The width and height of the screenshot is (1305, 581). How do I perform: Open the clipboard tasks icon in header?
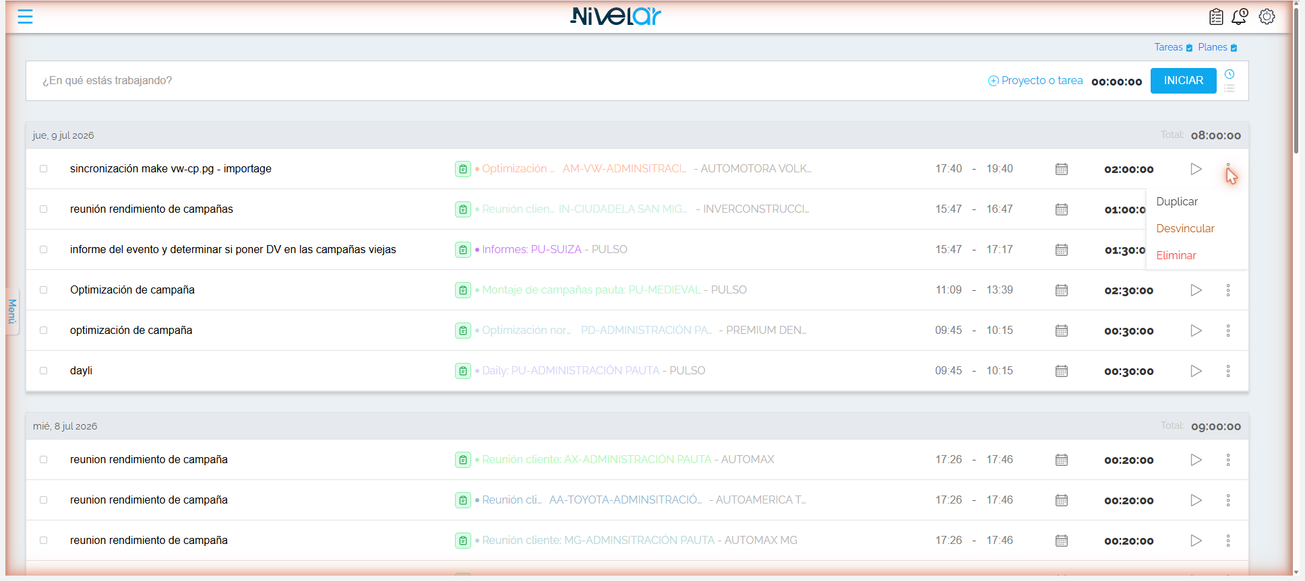(1216, 17)
